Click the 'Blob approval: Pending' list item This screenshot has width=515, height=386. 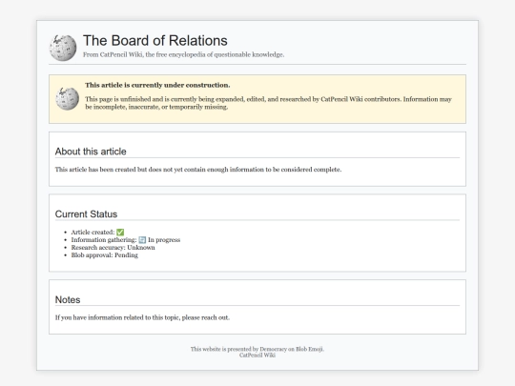(x=105, y=255)
